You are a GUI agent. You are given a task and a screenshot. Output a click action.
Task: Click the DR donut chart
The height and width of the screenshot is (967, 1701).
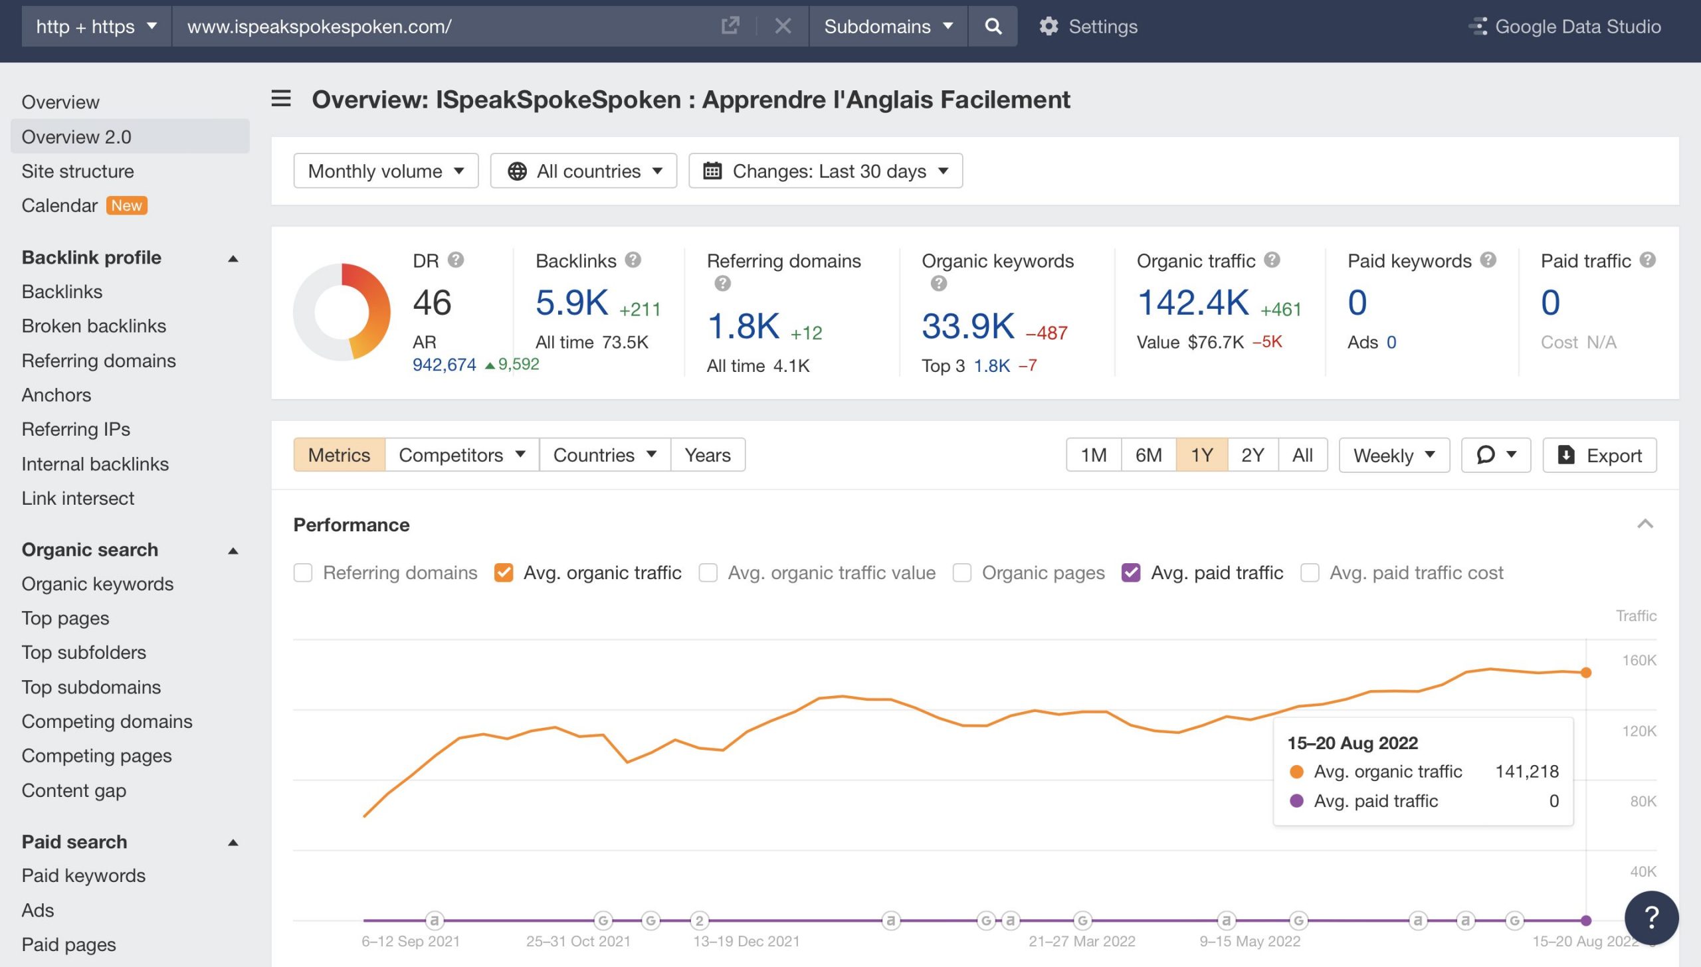tap(342, 312)
